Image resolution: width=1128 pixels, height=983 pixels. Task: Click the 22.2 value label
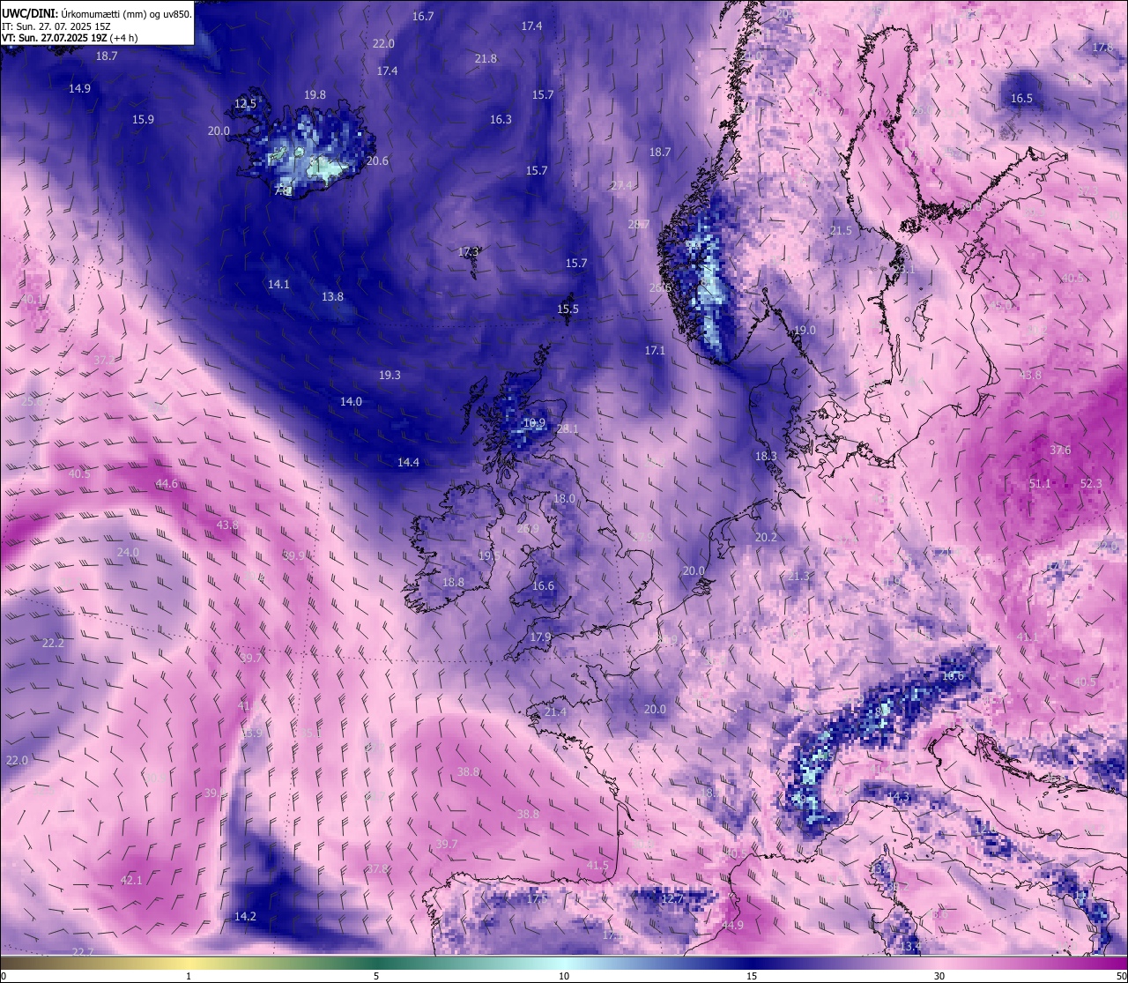click(53, 643)
